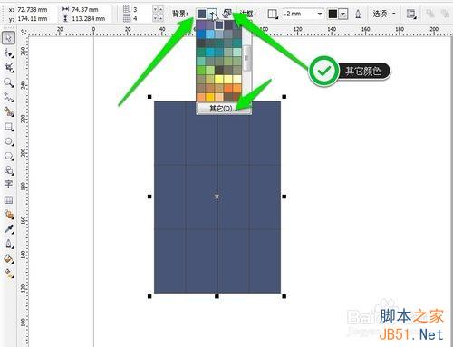Select the Interactive Blend tool
The height and width of the screenshot is (347, 453).
pyautogui.click(x=9, y=215)
